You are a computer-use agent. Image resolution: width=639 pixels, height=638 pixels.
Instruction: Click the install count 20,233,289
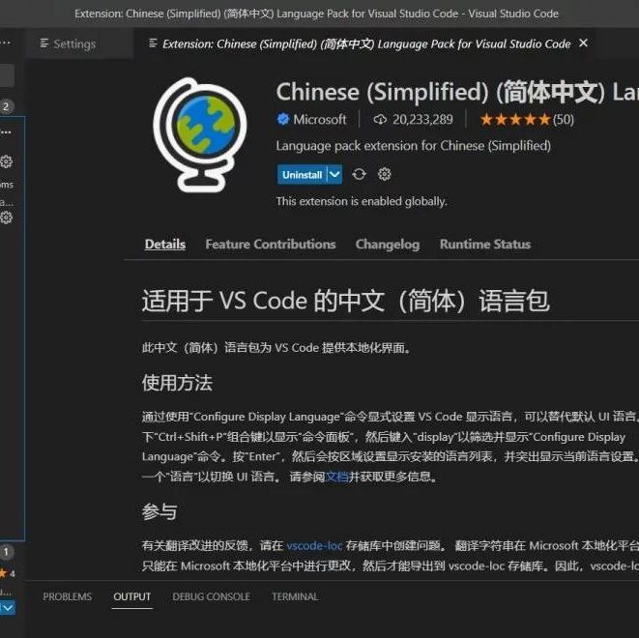pos(422,119)
